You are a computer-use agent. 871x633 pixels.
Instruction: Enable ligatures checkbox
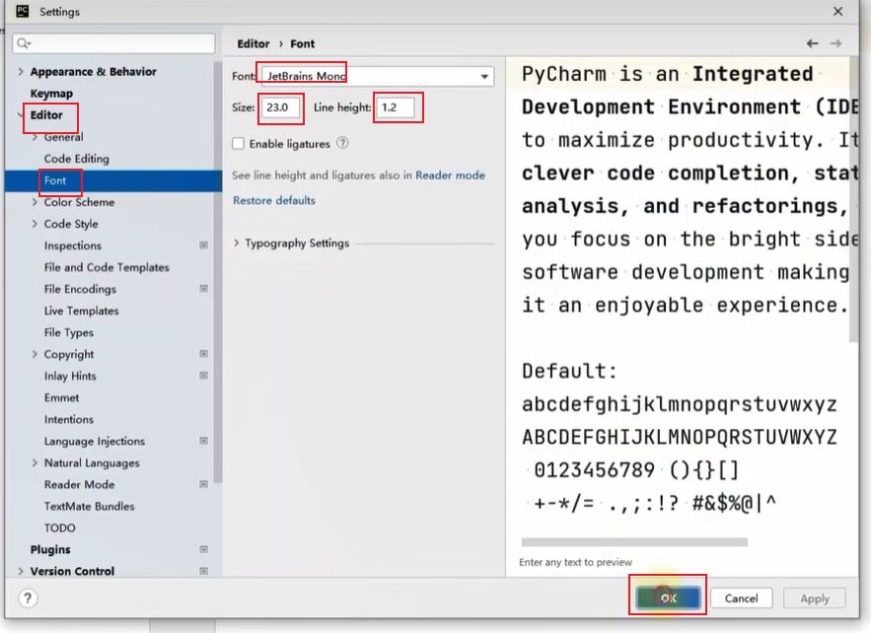238,144
